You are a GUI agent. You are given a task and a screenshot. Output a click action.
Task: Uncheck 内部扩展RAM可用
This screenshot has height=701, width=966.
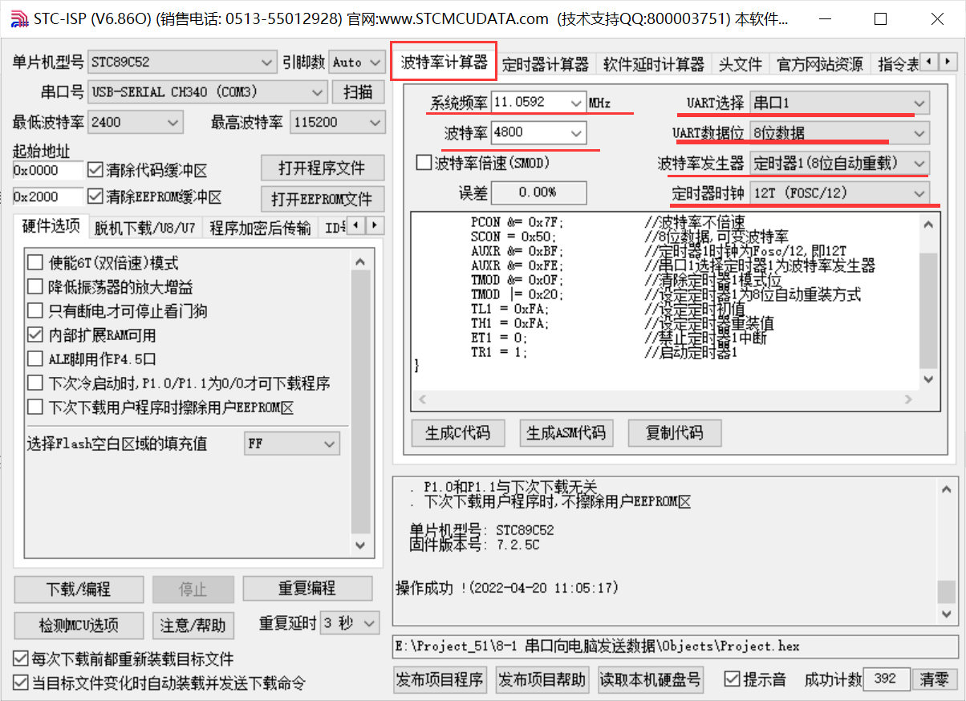35,334
